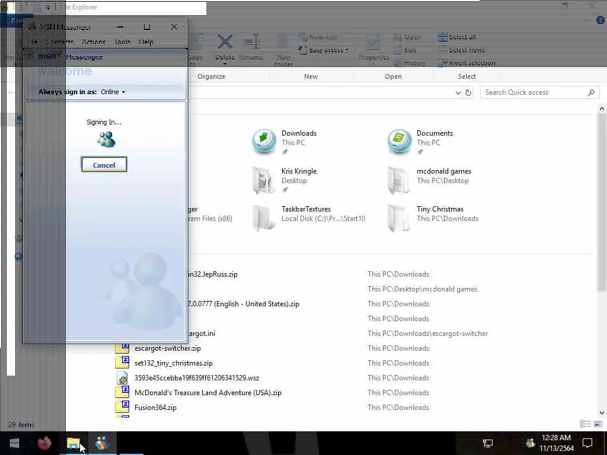Open the Help menu in MSN Messenger
Screen dimensions: 607x455
pyautogui.click(x=146, y=42)
